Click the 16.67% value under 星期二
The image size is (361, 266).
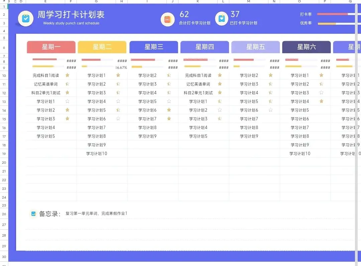121,68
